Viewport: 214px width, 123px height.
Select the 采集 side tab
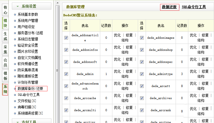point(5,49)
